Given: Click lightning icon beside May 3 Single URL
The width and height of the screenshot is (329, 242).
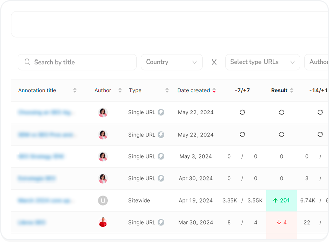Looking at the screenshot, I should pos(161,157).
